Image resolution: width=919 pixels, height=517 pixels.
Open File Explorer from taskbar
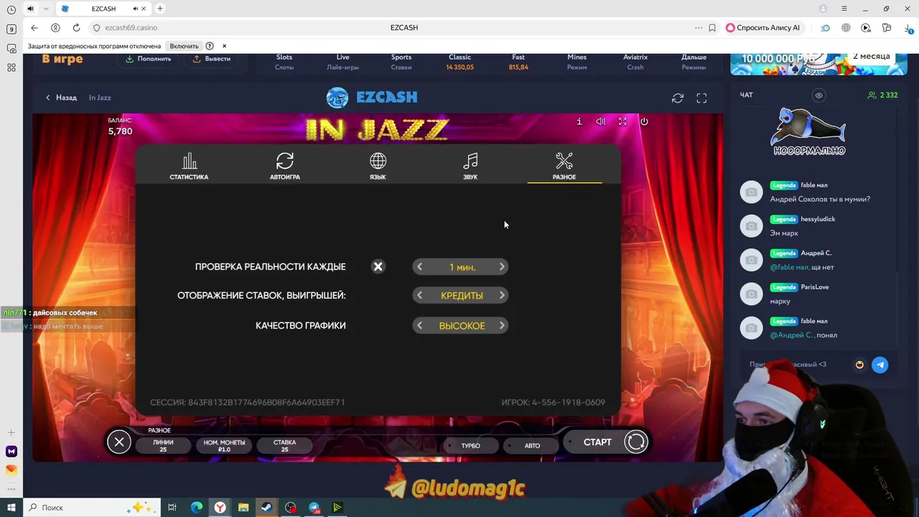tap(243, 508)
